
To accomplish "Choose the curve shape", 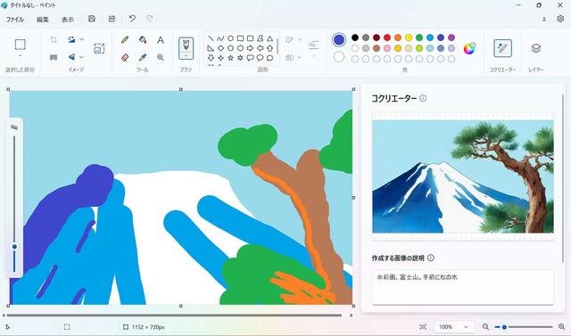I will click(x=220, y=38).
